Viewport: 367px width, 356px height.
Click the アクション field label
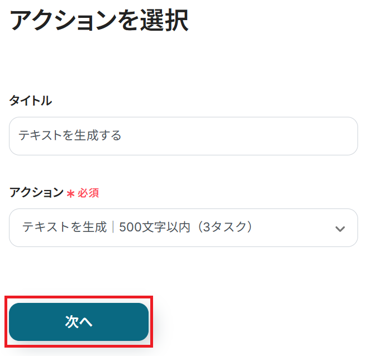[x=36, y=193]
